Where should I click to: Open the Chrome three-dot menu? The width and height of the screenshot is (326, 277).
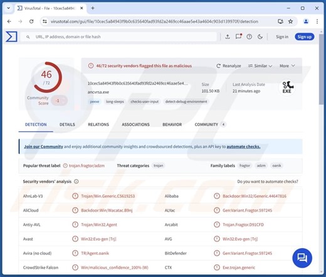tap(317, 21)
